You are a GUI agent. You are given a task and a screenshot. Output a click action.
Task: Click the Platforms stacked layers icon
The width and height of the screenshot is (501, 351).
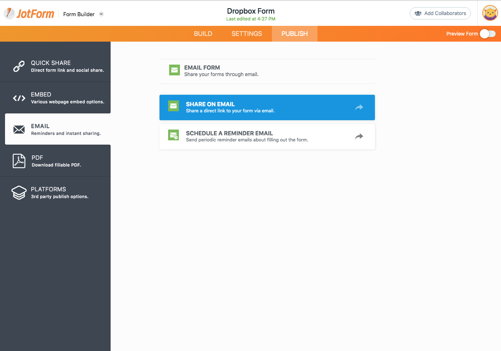tap(19, 193)
